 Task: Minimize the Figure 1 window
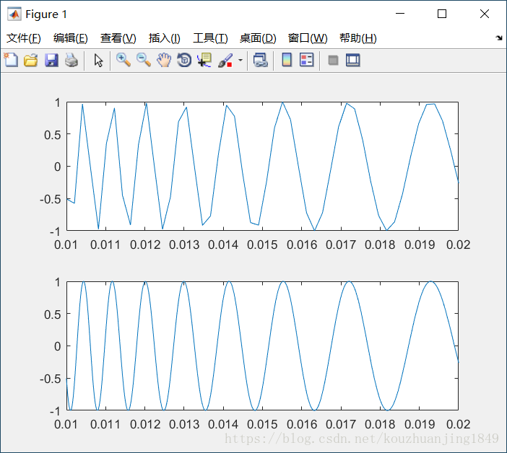pos(400,14)
